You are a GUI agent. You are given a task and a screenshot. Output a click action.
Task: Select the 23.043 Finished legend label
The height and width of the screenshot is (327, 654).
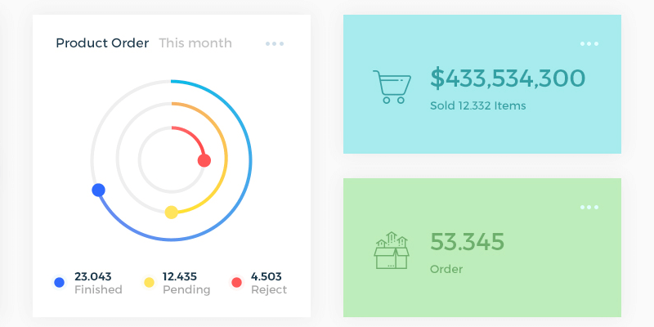(x=97, y=283)
